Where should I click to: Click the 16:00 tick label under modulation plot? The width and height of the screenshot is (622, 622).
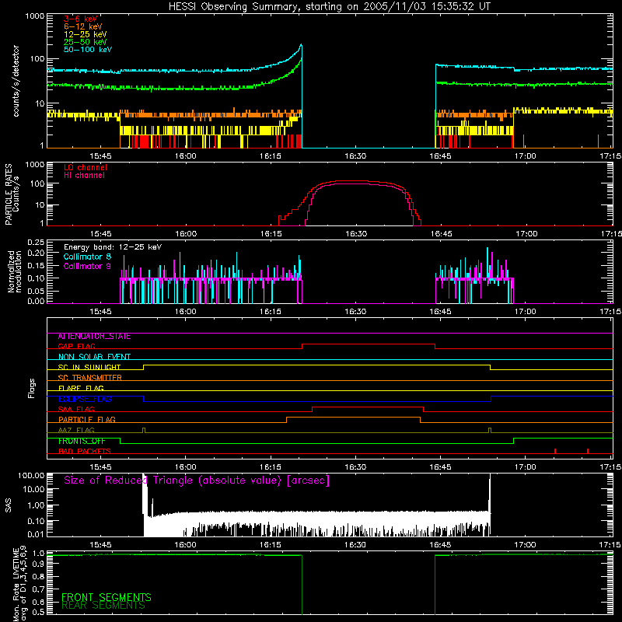[185, 312]
